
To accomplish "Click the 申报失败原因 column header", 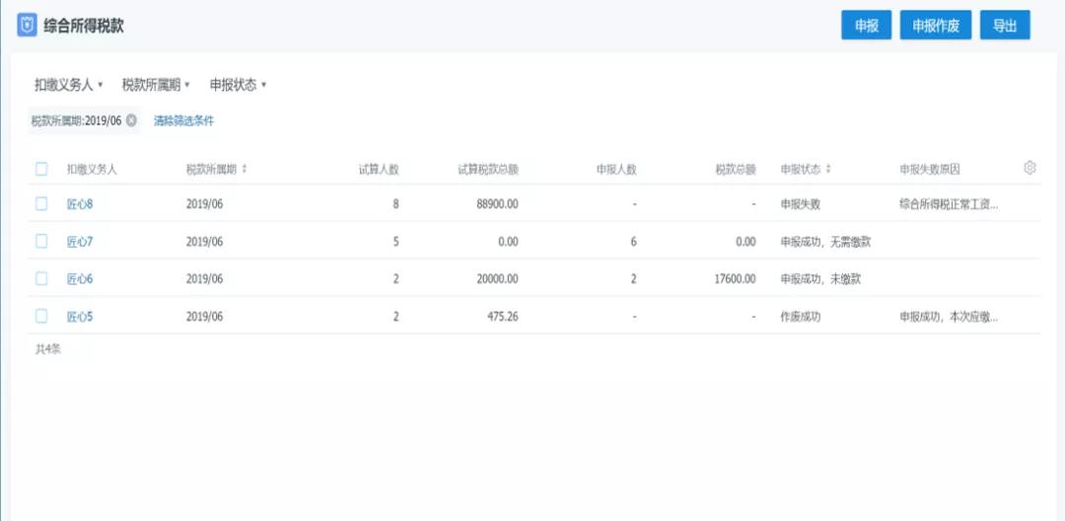I will [930, 169].
